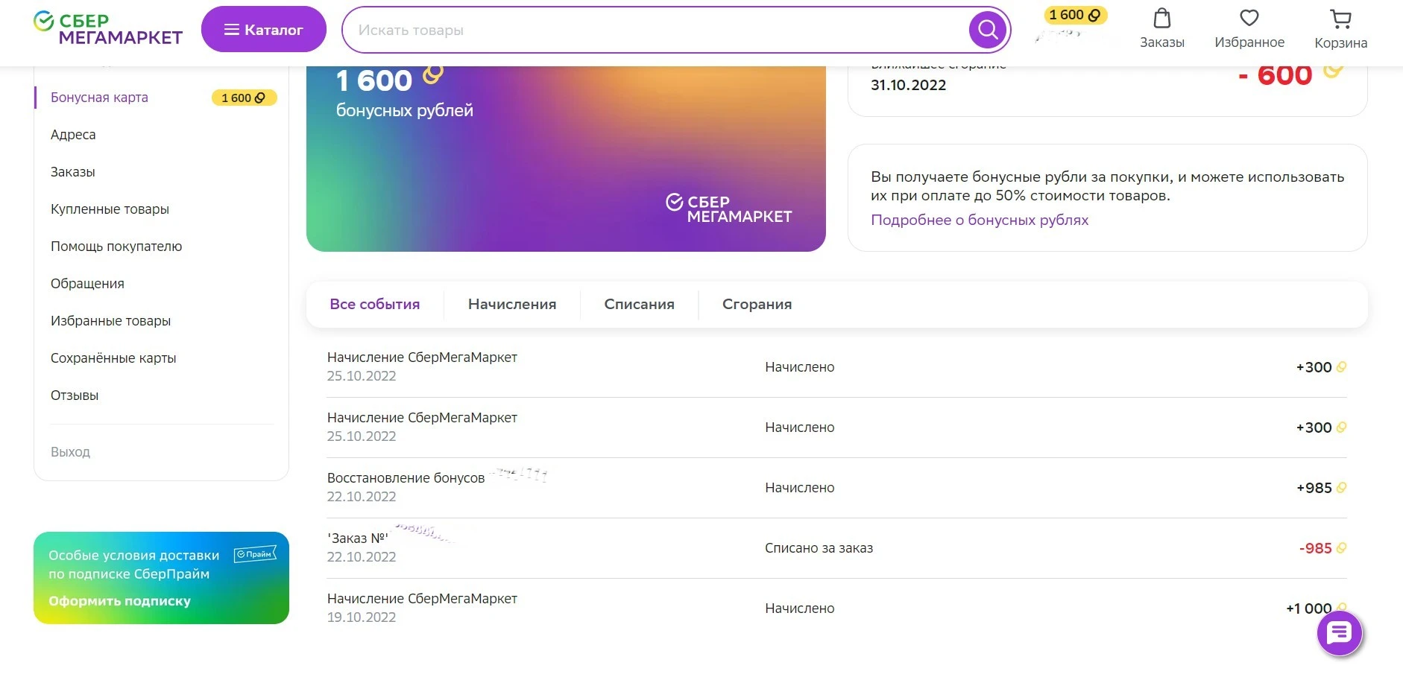Open Адреса in sidebar
The width and height of the screenshot is (1403, 680).
pos(73,135)
